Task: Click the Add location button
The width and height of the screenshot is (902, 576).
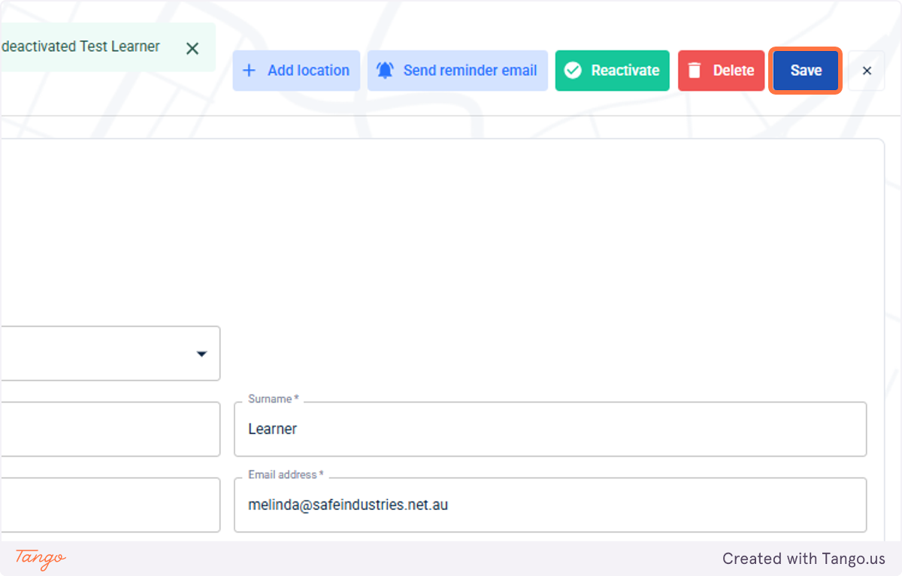Action: (x=296, y=71)
